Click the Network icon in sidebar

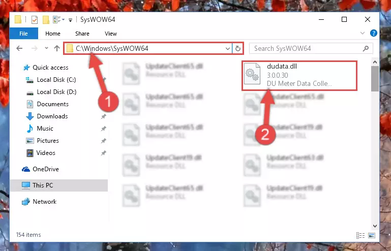[26, 202]
